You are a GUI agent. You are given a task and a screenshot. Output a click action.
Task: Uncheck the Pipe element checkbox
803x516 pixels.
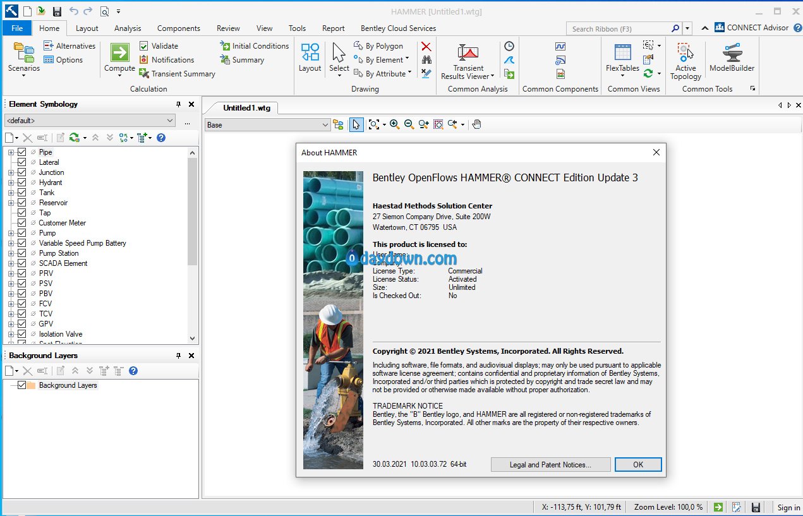pyautogui.click(x=22, y=152)
